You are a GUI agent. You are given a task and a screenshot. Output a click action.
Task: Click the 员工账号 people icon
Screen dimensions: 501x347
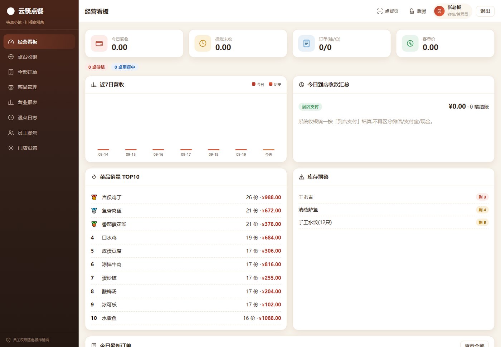pyautogui.click(x=11, y=133)
